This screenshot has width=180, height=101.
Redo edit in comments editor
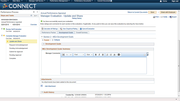[x=71, y=55]
